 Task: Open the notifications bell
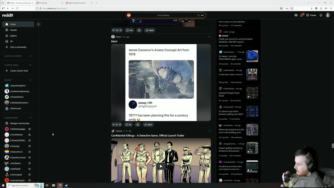(321, 15)
